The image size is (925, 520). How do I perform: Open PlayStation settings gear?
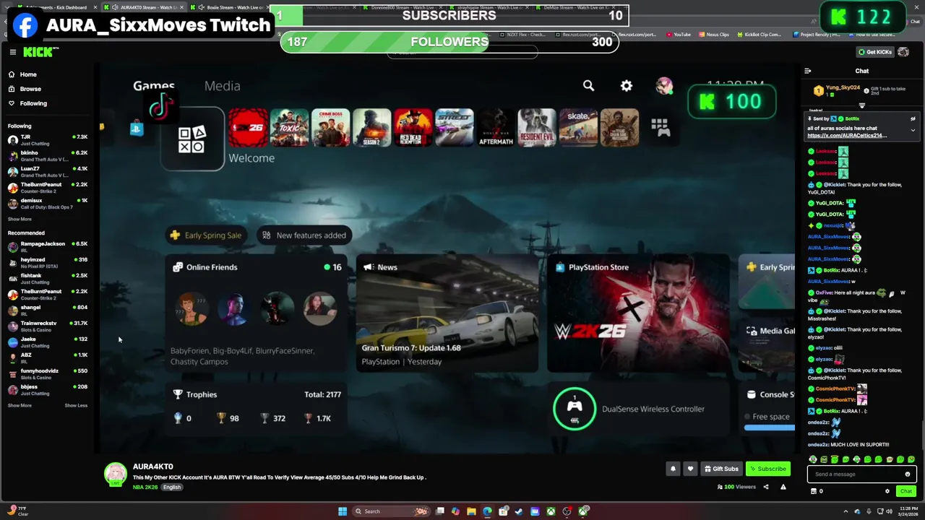[x=627, y=86]
